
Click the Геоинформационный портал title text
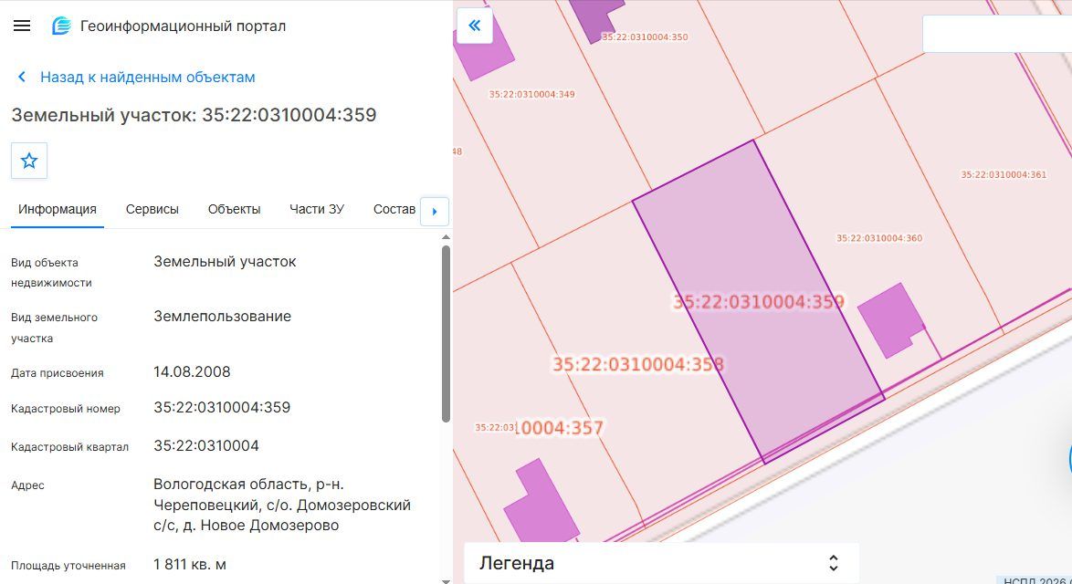tap(184, 26)
